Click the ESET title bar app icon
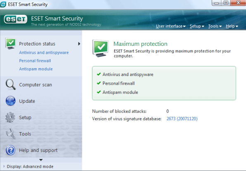Viewport: 246px width, 171px height. point(3,4)
